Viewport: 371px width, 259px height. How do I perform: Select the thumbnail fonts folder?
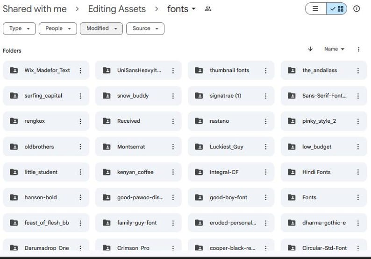point(231,70)
